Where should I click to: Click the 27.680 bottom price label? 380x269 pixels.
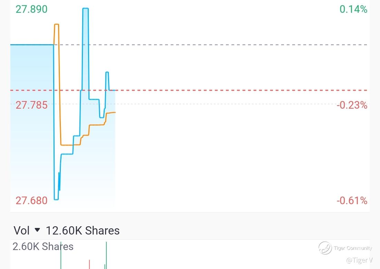pos(31,200)
